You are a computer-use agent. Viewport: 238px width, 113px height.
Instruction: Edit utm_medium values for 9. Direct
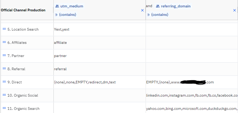coord(85,82)
